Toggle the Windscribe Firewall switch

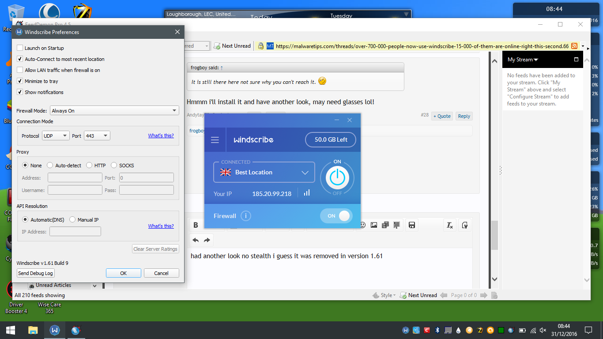(336, 216)
